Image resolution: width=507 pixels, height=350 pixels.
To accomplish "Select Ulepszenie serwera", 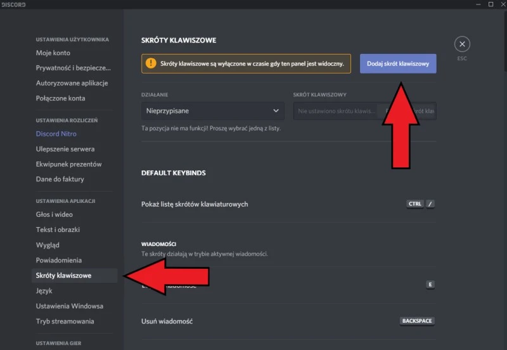I will click(65, 149).
